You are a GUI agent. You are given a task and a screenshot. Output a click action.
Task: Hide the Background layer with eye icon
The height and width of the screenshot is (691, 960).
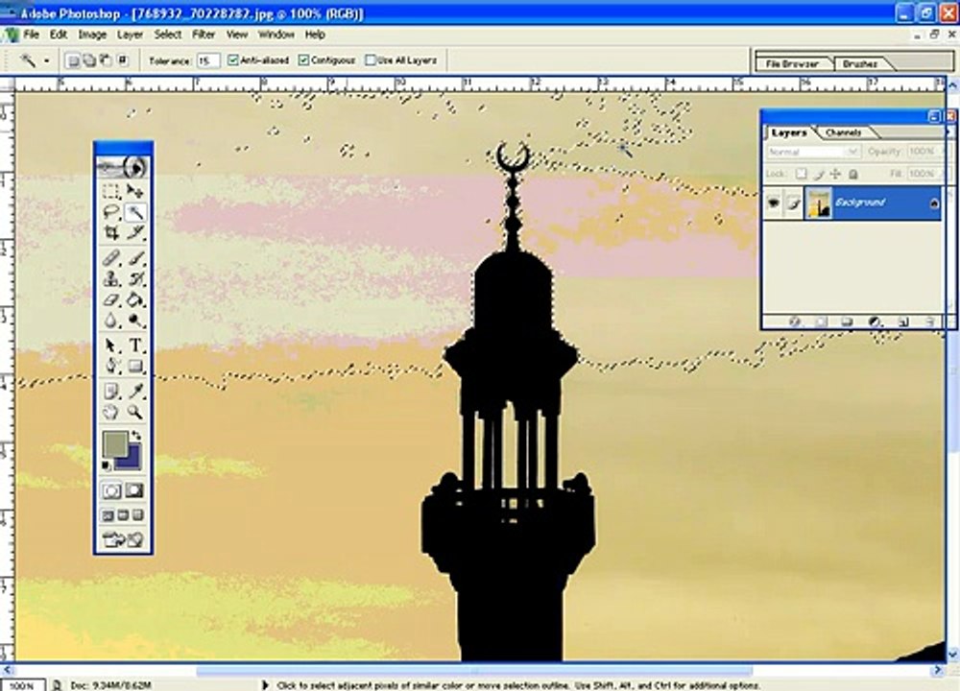[773, 202]
